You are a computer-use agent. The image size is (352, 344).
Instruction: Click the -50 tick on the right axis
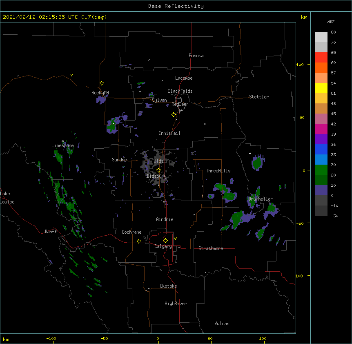[300, 223]
